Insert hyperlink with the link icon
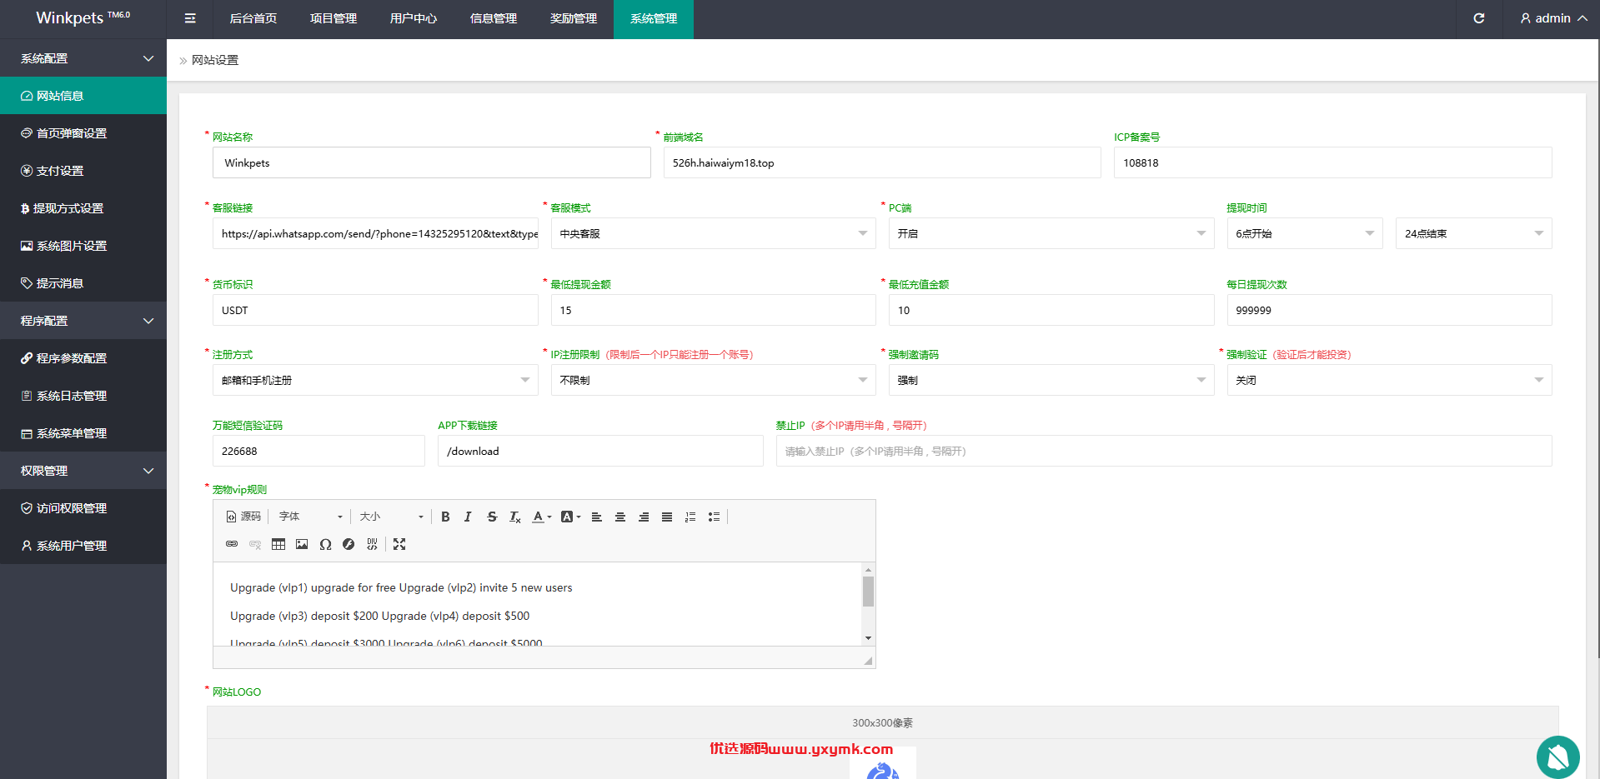The image size is (1600, 779). coord(232,544)
